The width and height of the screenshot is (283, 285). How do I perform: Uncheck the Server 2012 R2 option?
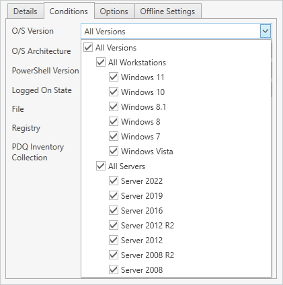coord(114,225)
